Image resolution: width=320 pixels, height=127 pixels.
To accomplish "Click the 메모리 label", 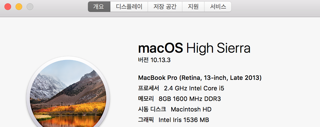I will click(x=146, y=99).
